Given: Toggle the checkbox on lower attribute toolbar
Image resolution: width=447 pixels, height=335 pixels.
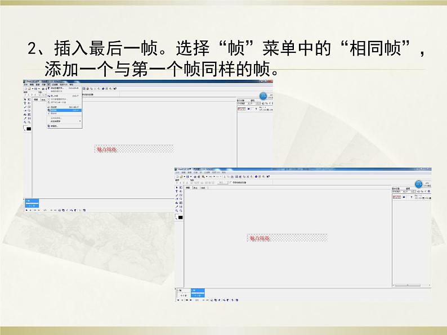Looking at the screenshot, I should [231, 183].
